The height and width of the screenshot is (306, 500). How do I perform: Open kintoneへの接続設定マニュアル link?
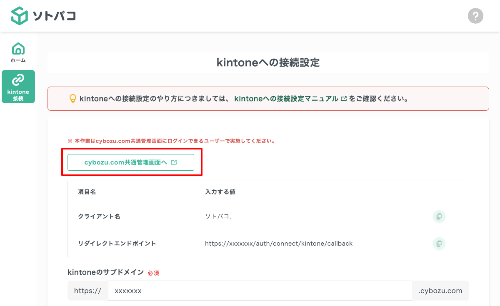tap(286, 99)
